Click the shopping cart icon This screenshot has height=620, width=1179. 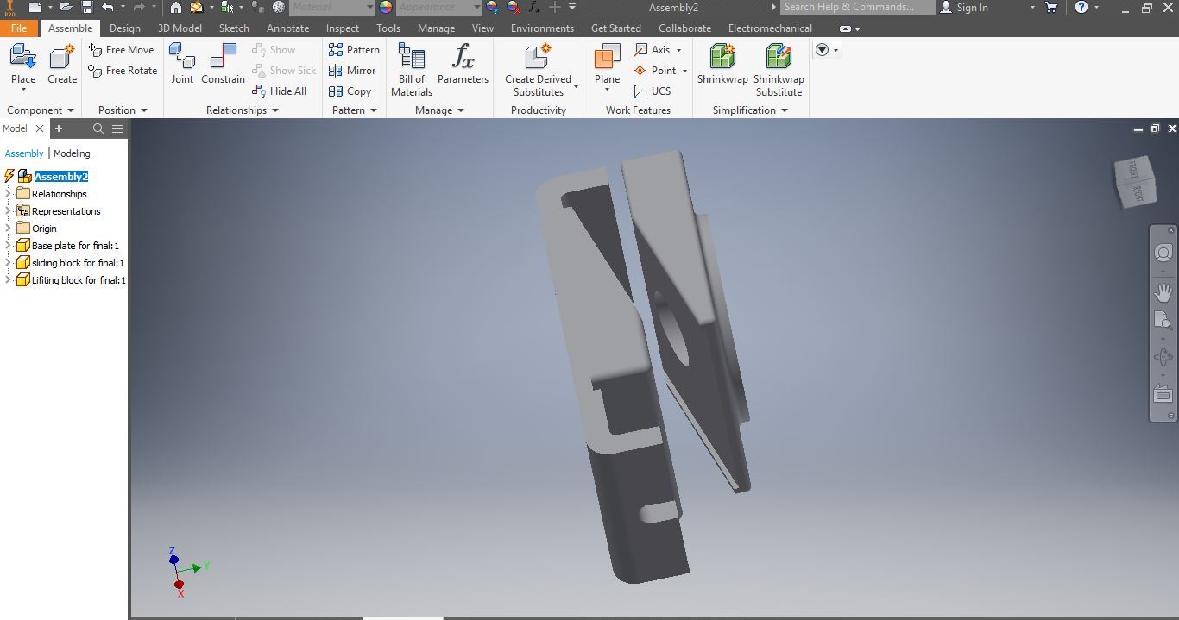click(1051, 7)
